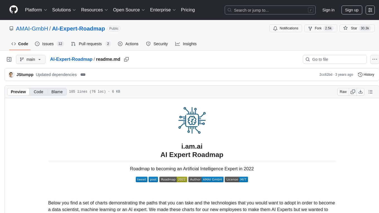Expand the Enterprise menu
This screenshot has height=213, width=379.
tap(163, 10)
